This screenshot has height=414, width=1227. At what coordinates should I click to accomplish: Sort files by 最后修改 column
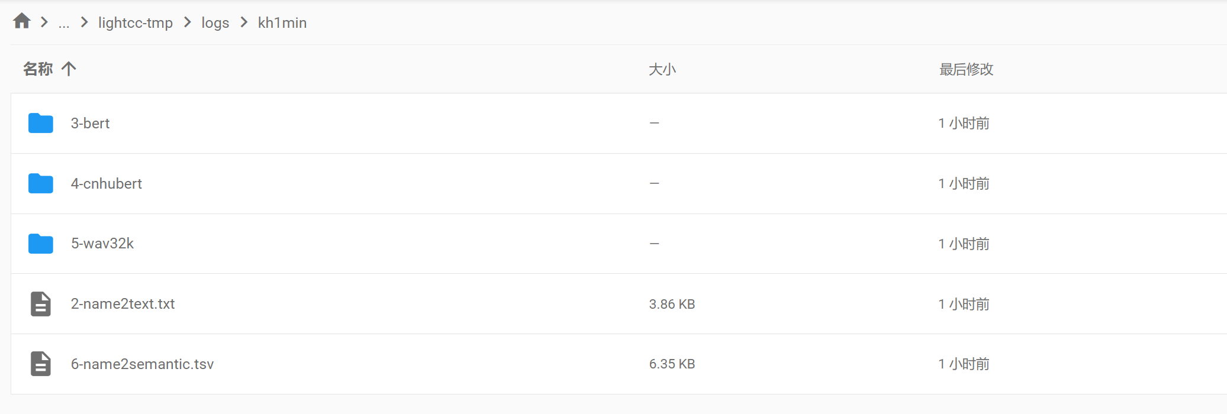[967, 69]
